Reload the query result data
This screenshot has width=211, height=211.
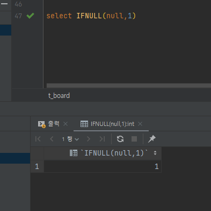pyautogui.click(x=120, y=139)
